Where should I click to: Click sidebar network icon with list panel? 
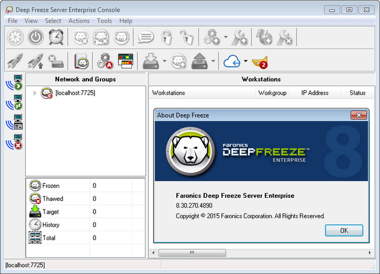(x=14, y=122)
